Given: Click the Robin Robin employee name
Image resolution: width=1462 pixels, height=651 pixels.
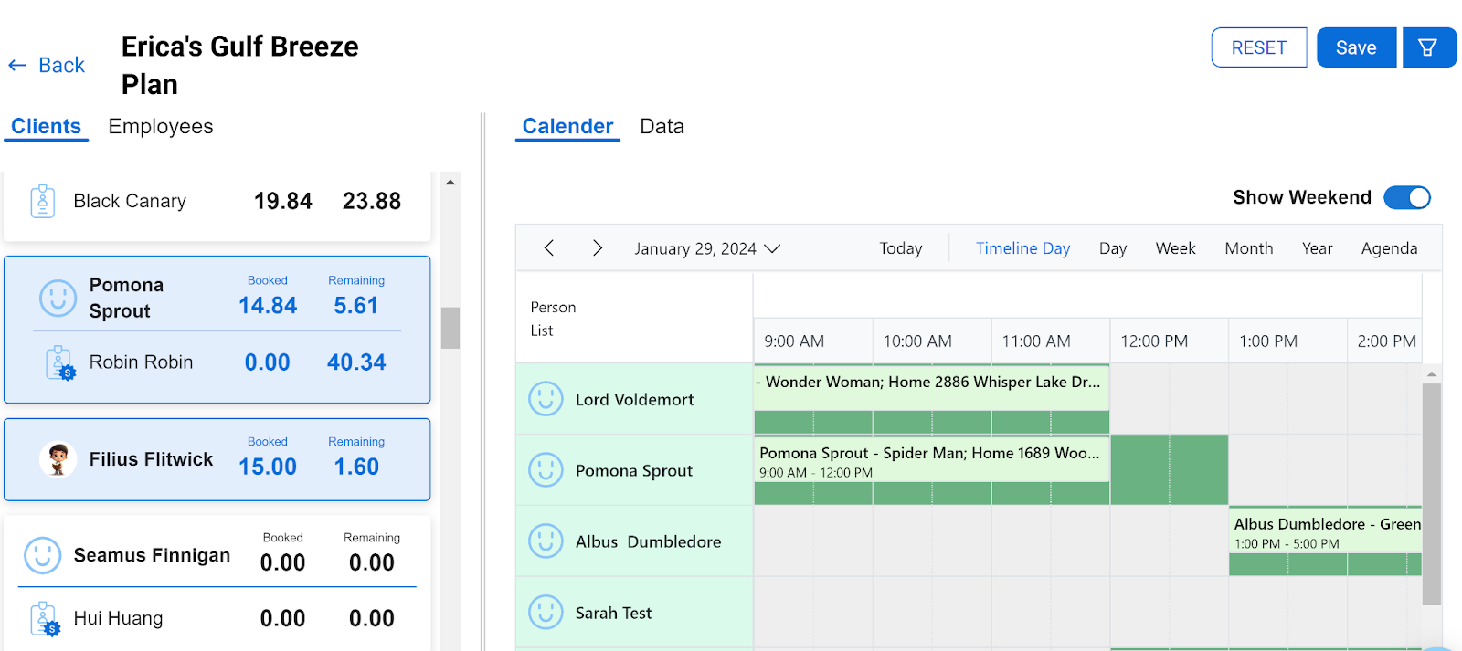Looking at the screenshot, I should coord(141,362).
